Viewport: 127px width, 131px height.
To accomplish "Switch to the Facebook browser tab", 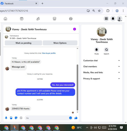I will [x=19, y=3].
